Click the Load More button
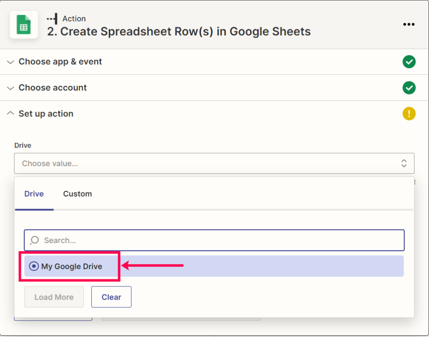Viewport: 429px width, 337px height. [54, 297]
